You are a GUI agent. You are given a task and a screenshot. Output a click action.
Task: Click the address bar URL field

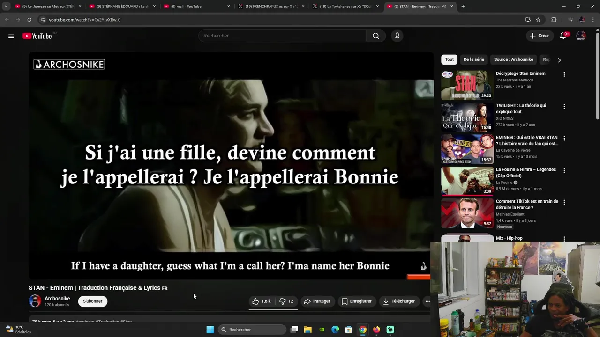coord(281,20)
